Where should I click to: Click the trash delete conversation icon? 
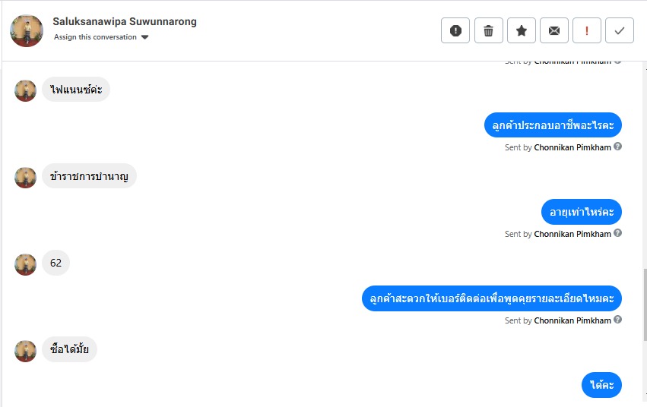click(x=488, y=30)
